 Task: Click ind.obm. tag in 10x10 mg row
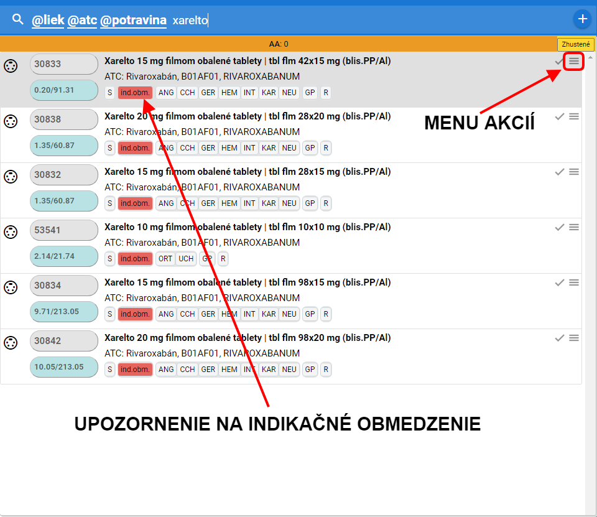point(135,259)
